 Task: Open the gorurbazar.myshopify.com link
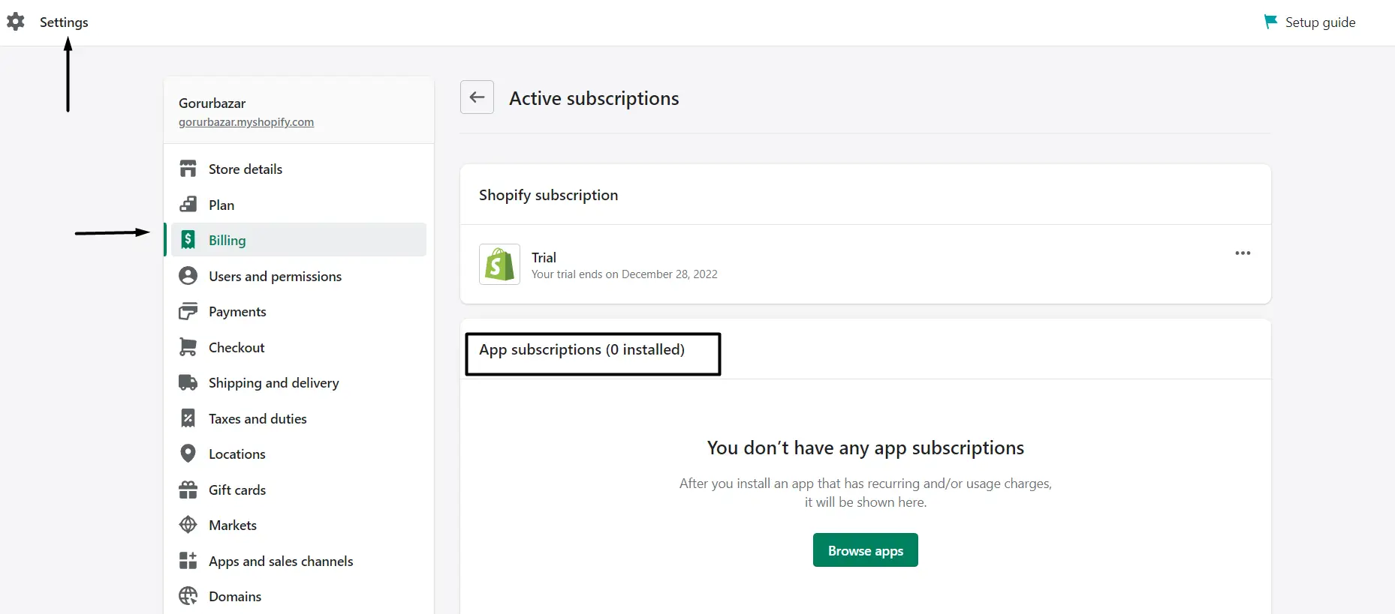click(x=246, y=122)
